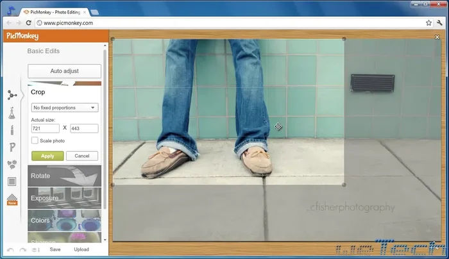This screenshot has width=449, height=259.
Task: Open the Basic Edits crop icon tab
Action: coord(12,95)
